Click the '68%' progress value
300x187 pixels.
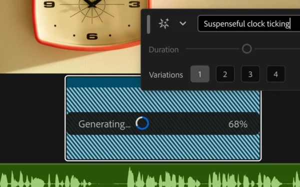coord(238,124)
